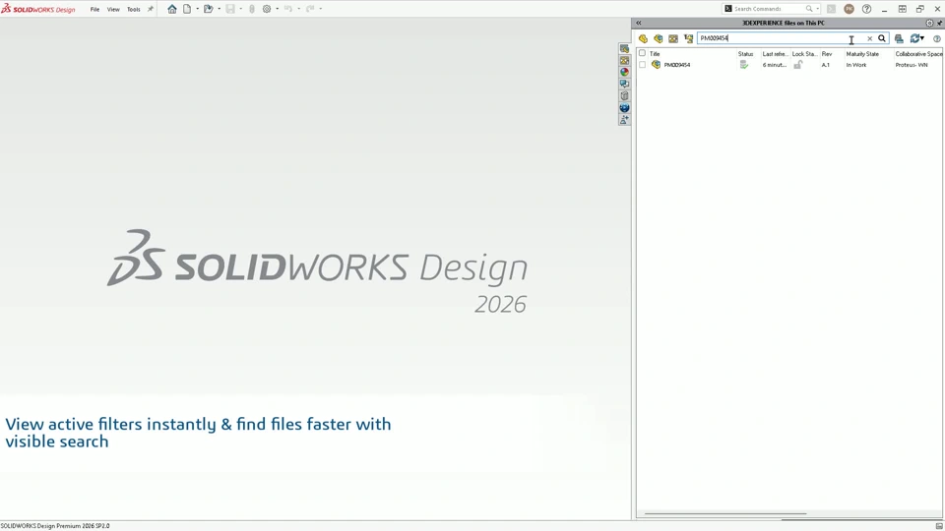
Task: Click the grayed-out Save icon
Action: coord(230,9)
